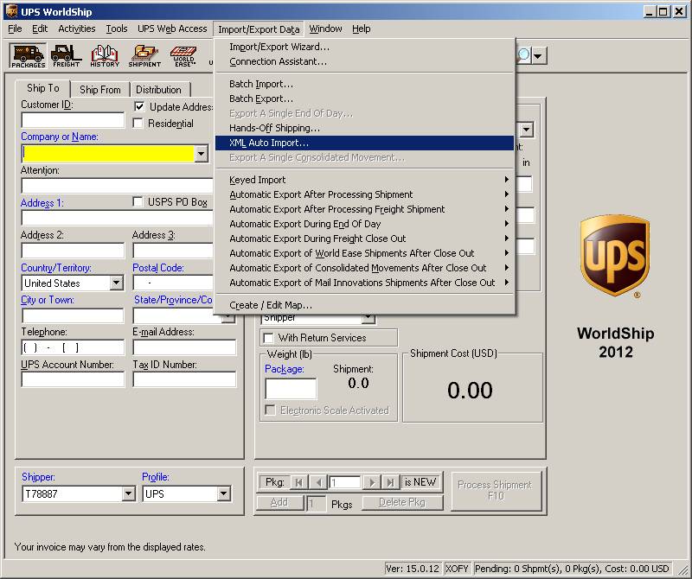Click the City or Town field
Viewport: 692px width, 579px height.
point(73,315)
